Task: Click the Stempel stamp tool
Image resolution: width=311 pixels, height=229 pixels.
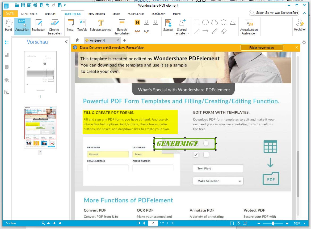Action: coord(168,25)
